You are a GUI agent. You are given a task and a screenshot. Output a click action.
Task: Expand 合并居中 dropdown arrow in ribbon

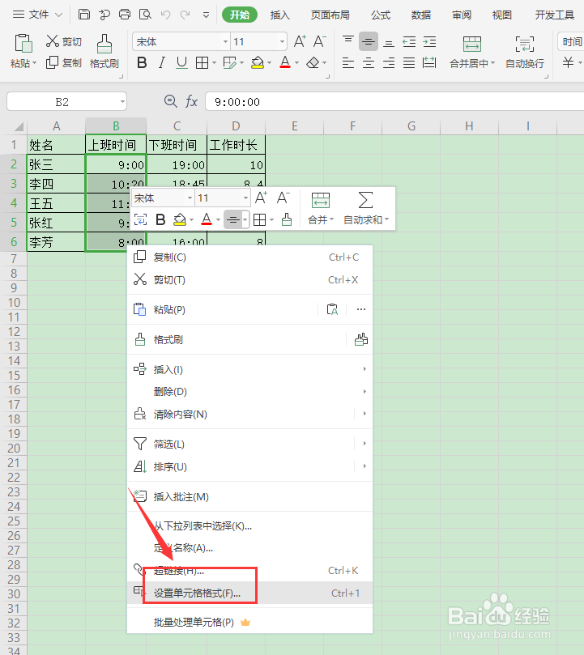coord(492,63)
